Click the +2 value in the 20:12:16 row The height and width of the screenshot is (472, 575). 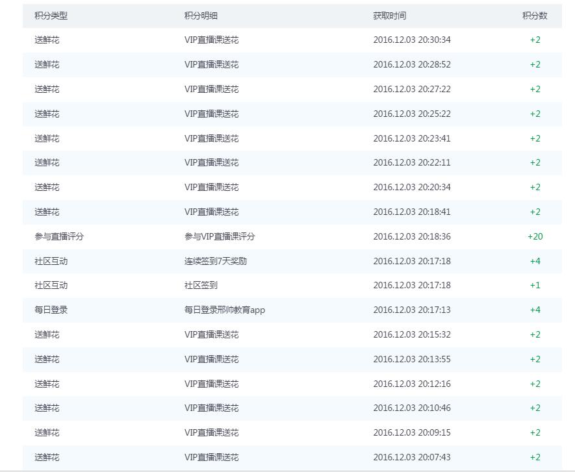[535, 384]
